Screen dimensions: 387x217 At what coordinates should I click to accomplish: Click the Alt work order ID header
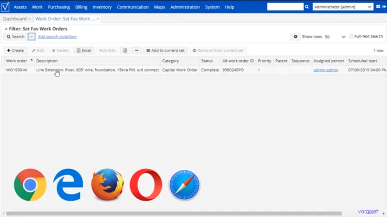click(238, 61)
